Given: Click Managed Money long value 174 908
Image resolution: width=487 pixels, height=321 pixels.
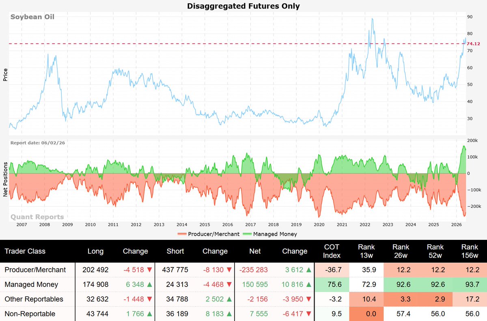Looking at the screenshot, I should coord(96,284).
